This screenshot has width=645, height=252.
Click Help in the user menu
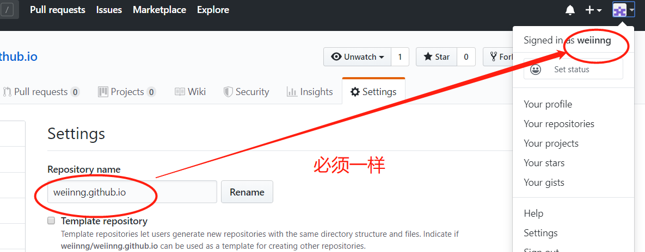(x=533, y=213)
